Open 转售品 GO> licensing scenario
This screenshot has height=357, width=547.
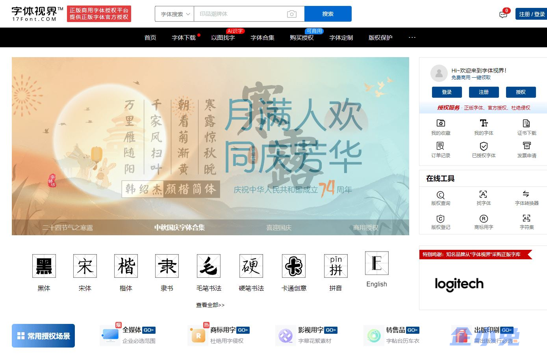pyautogui.click(x=392, y=335)
